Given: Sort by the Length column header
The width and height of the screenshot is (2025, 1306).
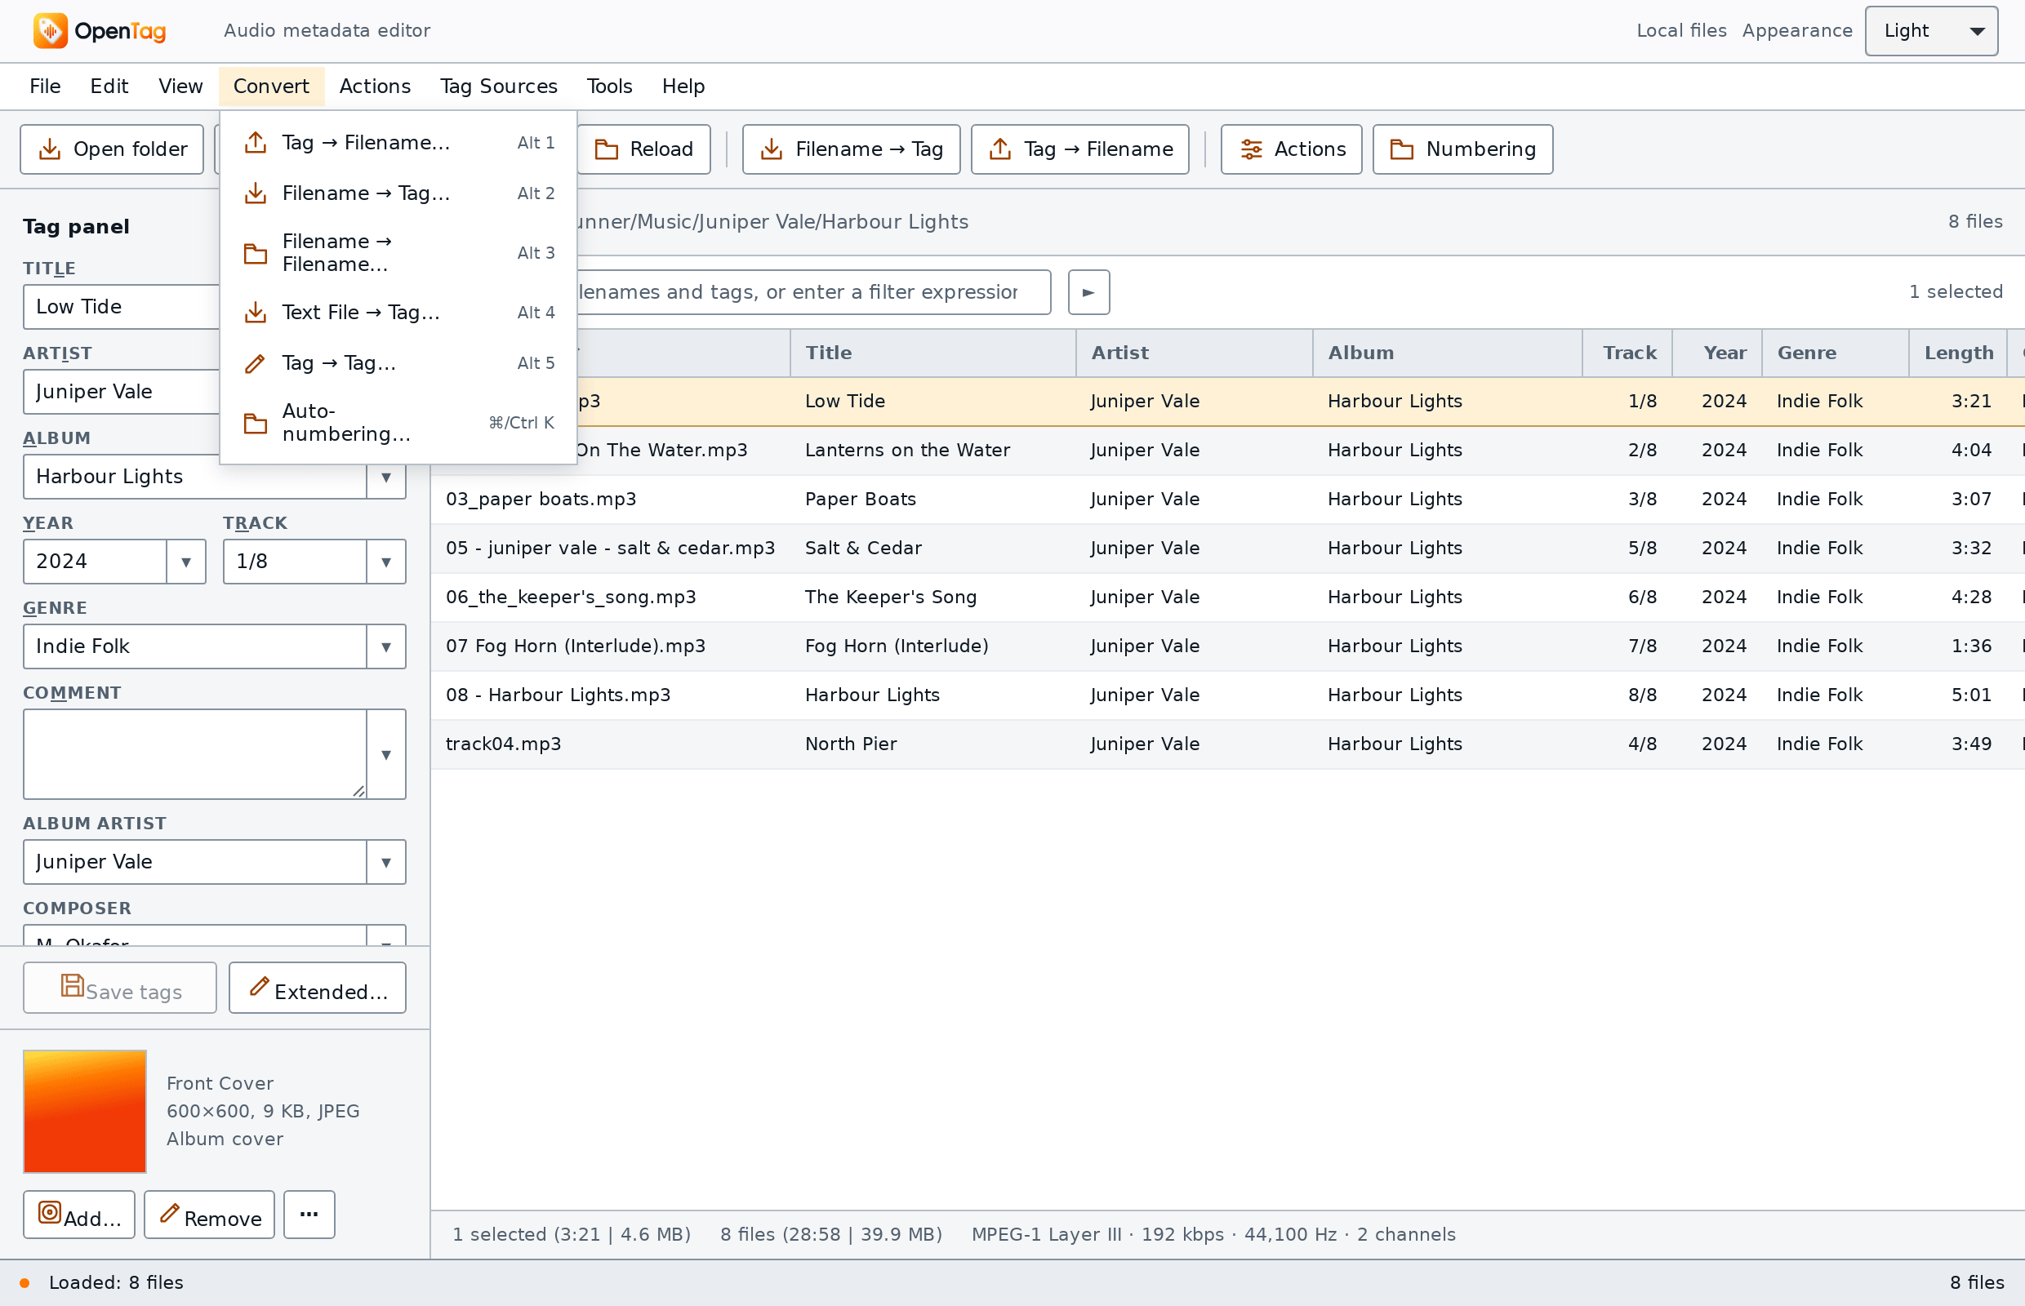Looking at the screenshot, I should pos(1958,353).
